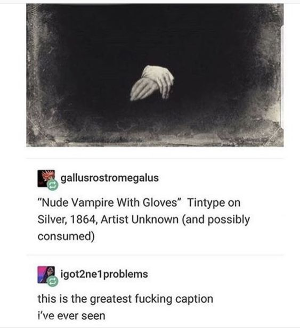Click divider line below the photograph
The height and width of the screenshot is (328, 300).
(x=155, y=159)
